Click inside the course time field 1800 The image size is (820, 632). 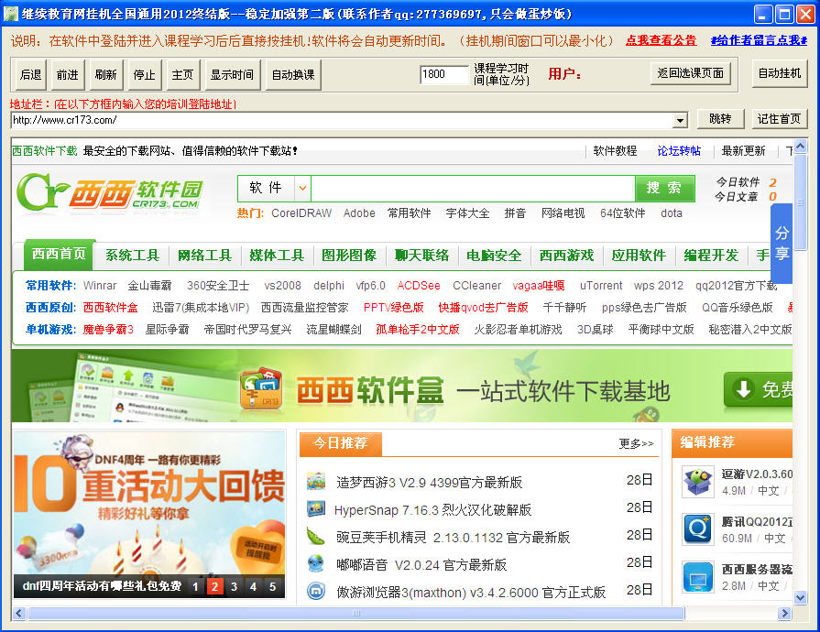[443, 74]
